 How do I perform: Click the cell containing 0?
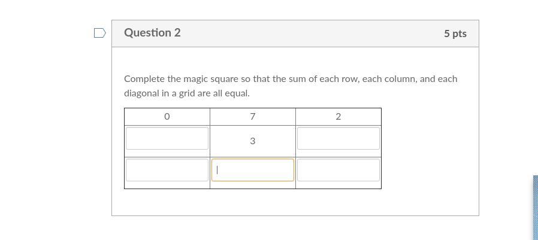(167, 117)
